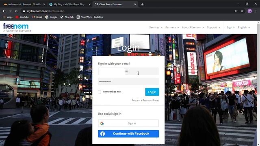Click the password input field

tap(128, 82)
